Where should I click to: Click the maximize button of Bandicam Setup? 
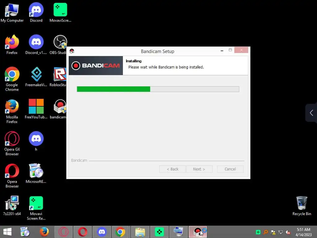pos(230,50)
